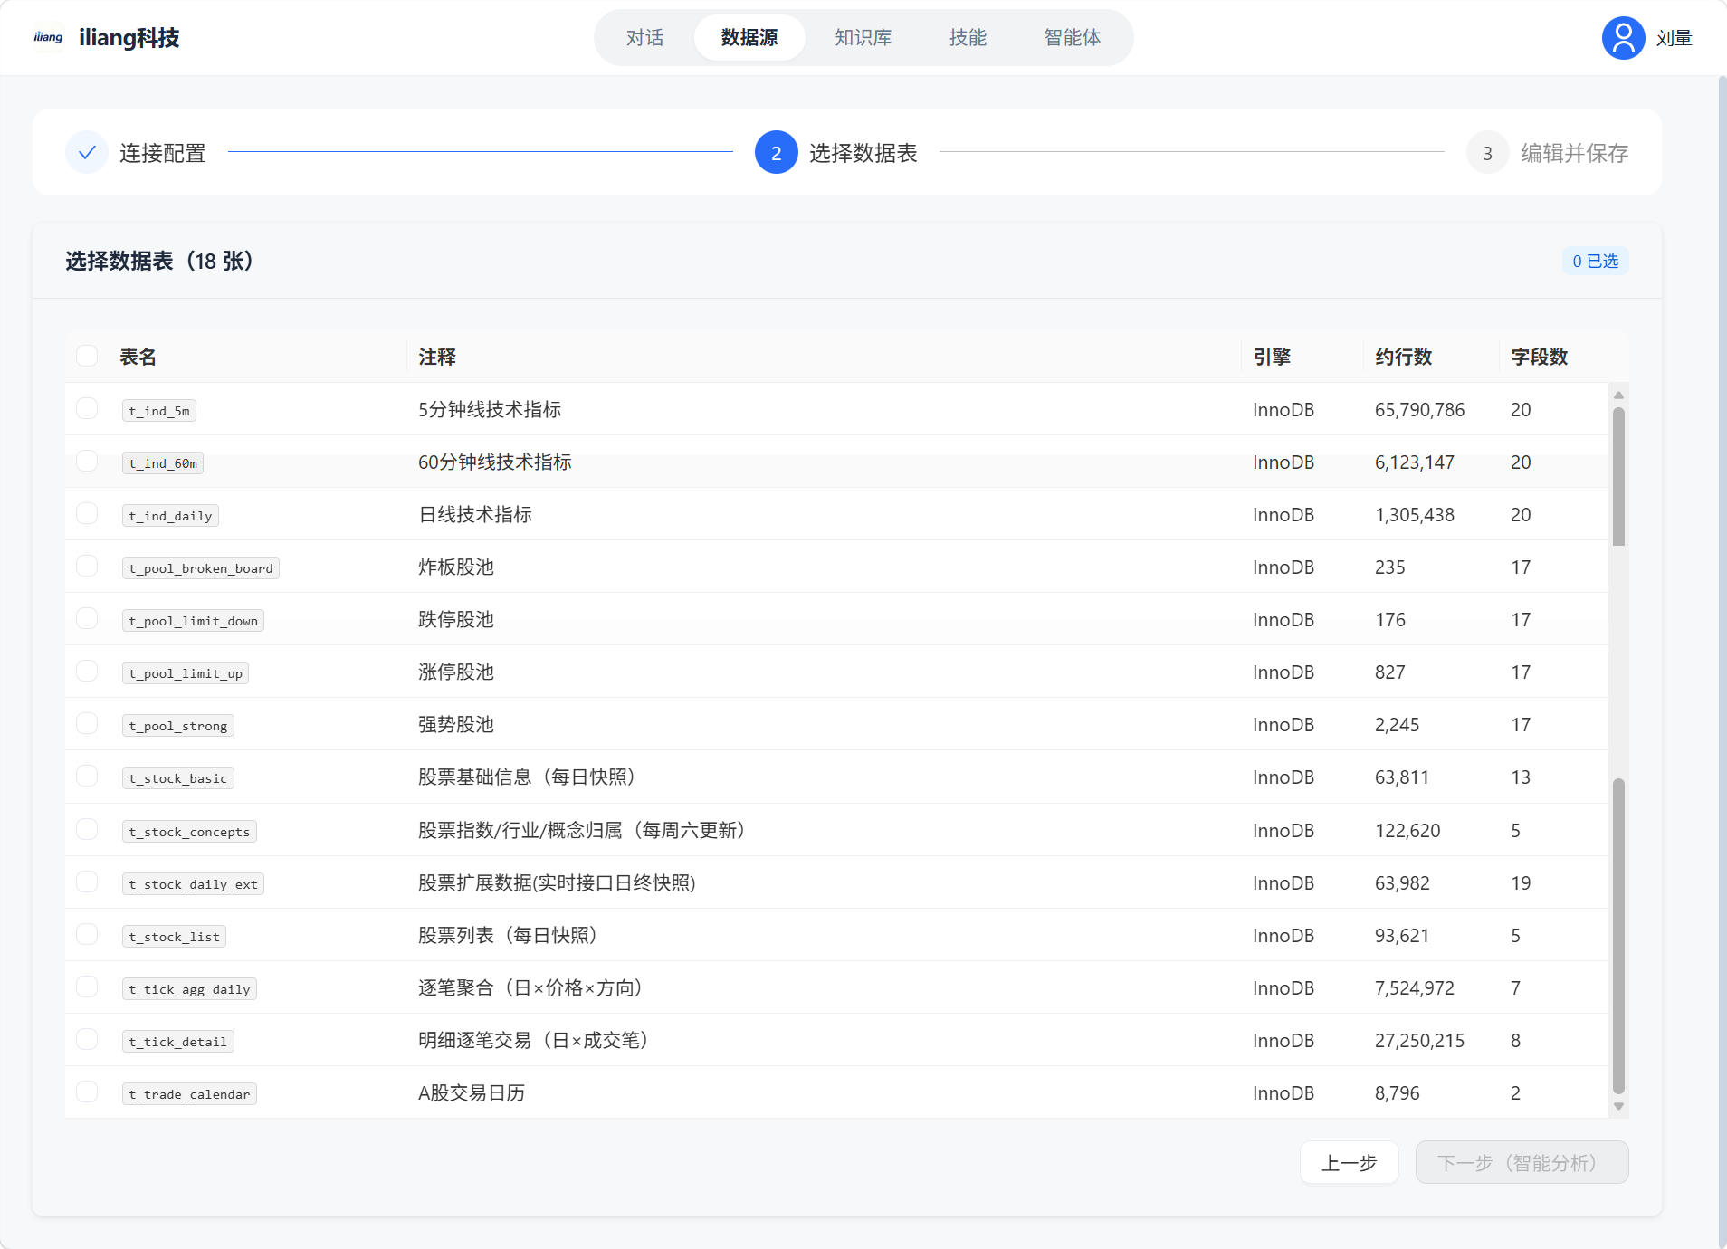Open the 技能 tab

coord(968,37)
